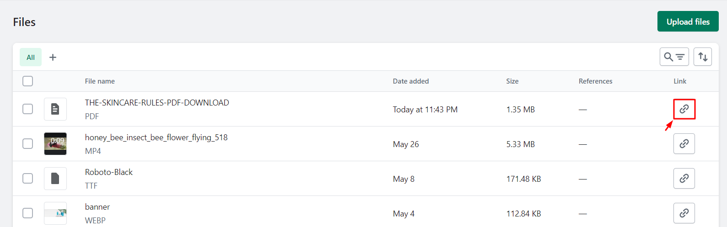Screen dimensions: 727x227
Task: Select the banner WEBP checkbox
Action: 28,213
